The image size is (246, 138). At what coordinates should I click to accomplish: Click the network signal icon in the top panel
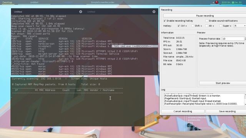coord(213,2)
